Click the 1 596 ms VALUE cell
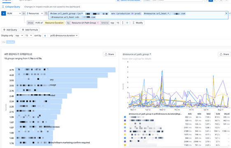 [226, 131]
